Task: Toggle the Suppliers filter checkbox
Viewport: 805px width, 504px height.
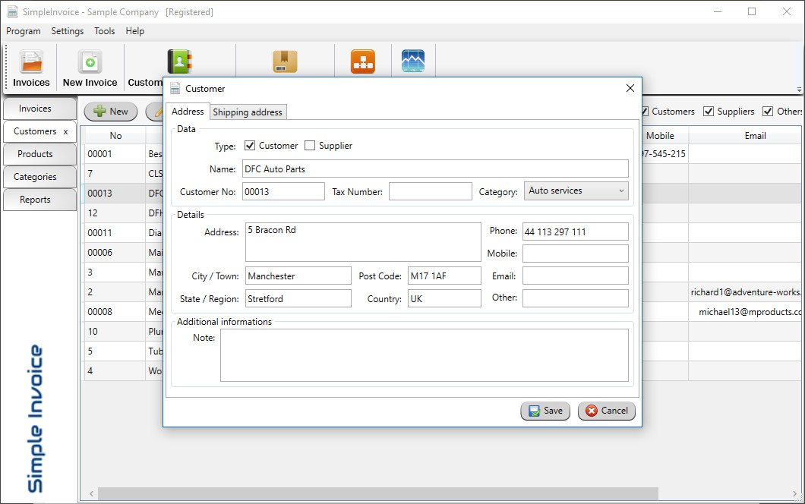Action: coord(709,112)
